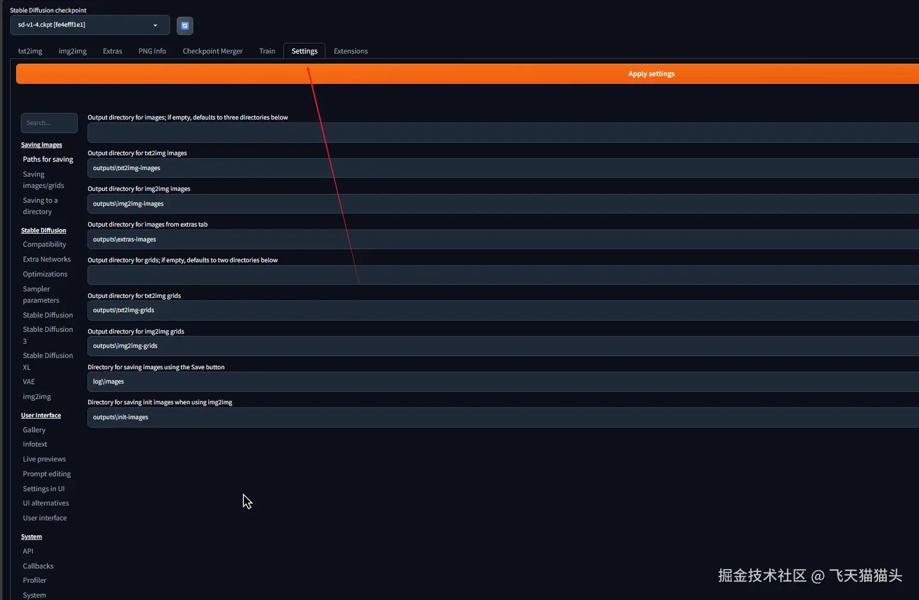919x600 pixels.
Task: Open Settings in UI section
Action: point(44,489)
